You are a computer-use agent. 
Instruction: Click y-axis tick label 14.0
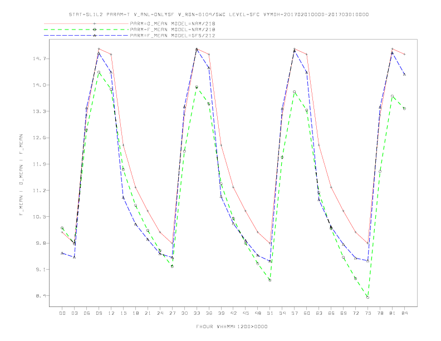coord(38,85)
